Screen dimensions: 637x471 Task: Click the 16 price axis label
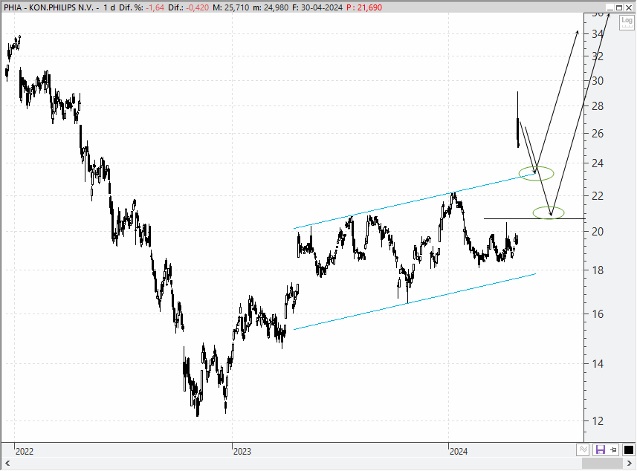(598, 314)
